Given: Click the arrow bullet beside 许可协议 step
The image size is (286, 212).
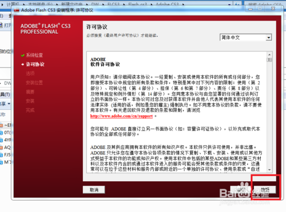Looking at the screenshot, I should (x=23, y=65).
